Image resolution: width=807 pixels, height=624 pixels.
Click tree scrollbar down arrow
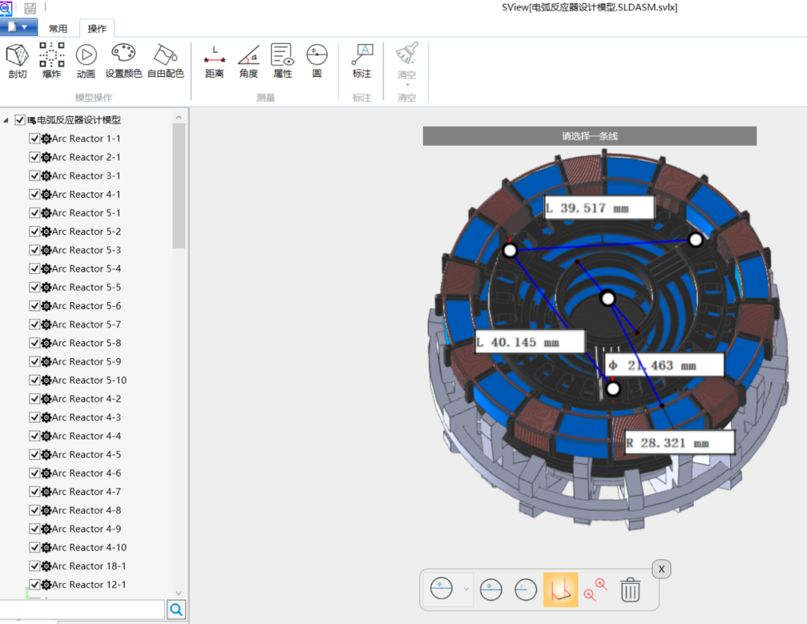[179, 593]
